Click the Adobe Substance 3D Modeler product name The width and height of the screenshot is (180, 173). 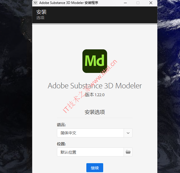click(95, 86)
